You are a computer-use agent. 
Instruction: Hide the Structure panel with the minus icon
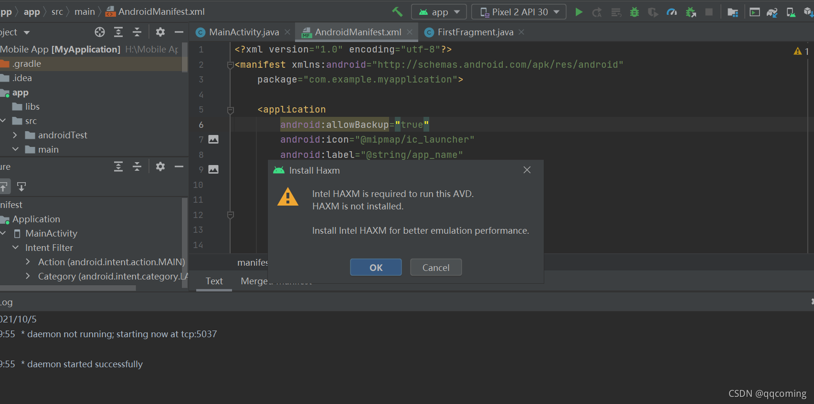[179, 166]
